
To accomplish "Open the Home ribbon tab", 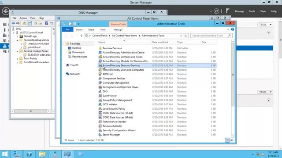I will [79, 30].
